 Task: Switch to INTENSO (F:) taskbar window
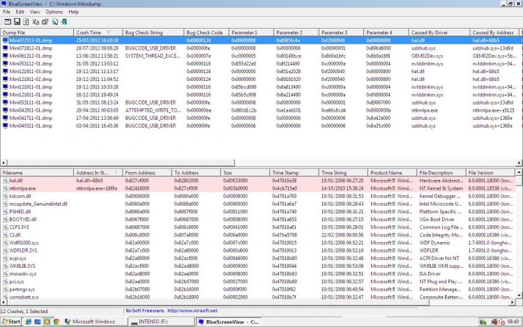coord(162,321)
